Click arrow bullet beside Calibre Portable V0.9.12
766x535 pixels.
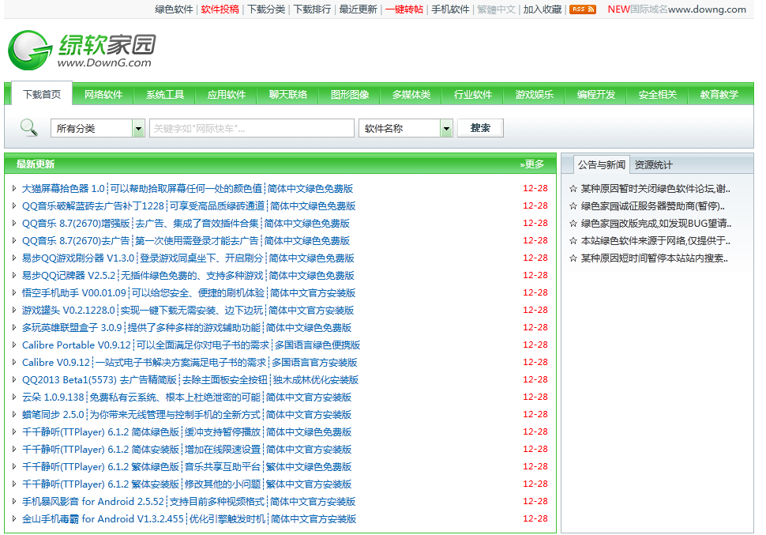tap(14, 345)
